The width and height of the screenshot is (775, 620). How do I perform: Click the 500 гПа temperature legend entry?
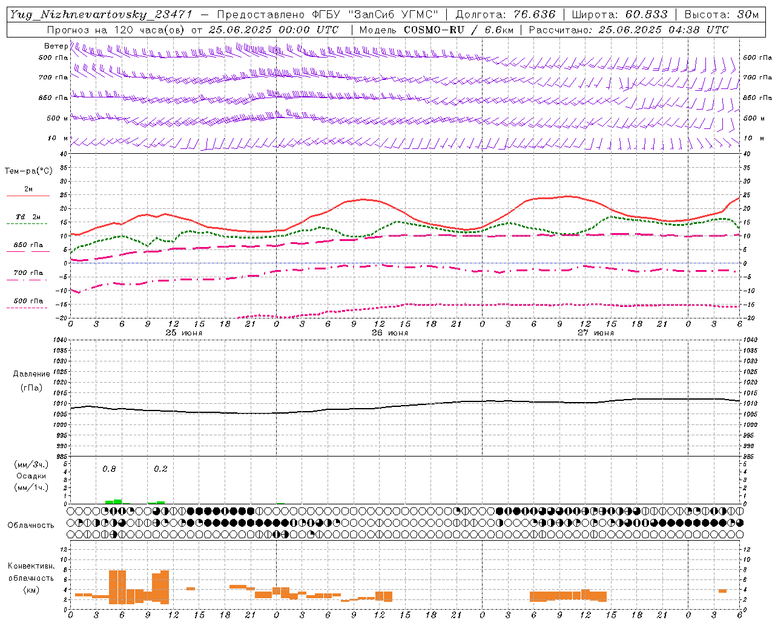[x=28, y=301]
